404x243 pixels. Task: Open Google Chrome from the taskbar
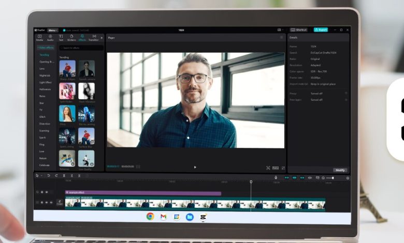point(150,217)
